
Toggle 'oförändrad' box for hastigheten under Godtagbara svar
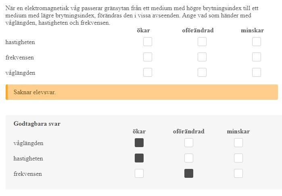189,158
